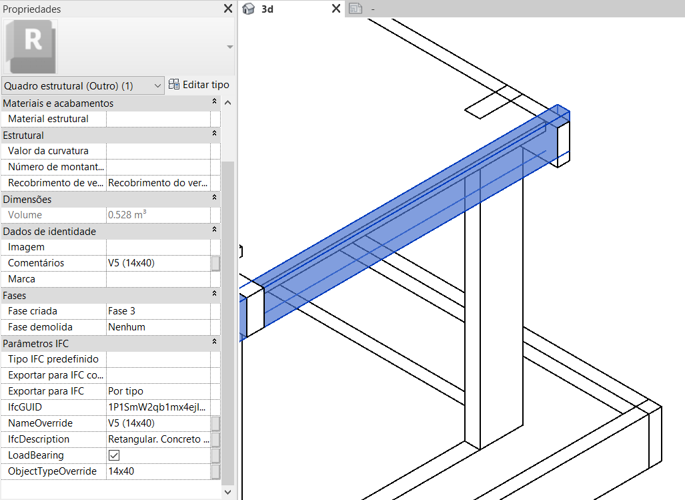Click the properties scrollbar up arrow
685x500 pixels.
(x=227, y=103)
